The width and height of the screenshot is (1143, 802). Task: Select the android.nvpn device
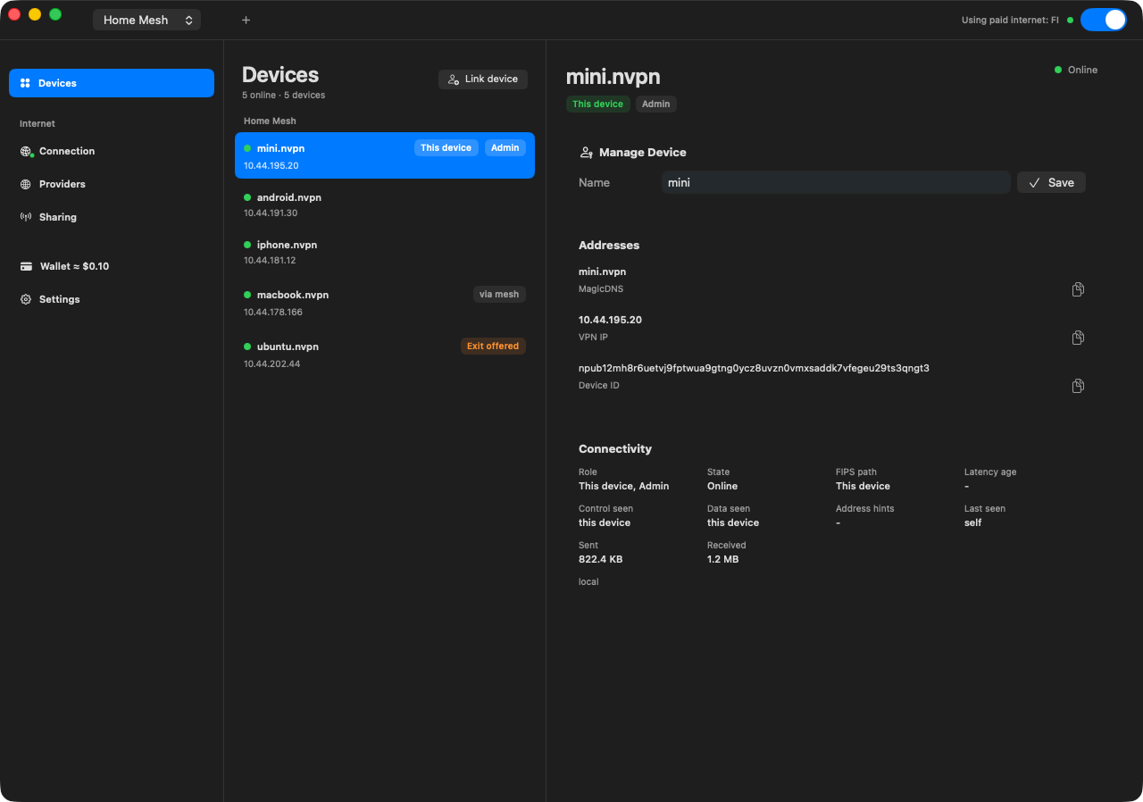[x=385, y=205]
